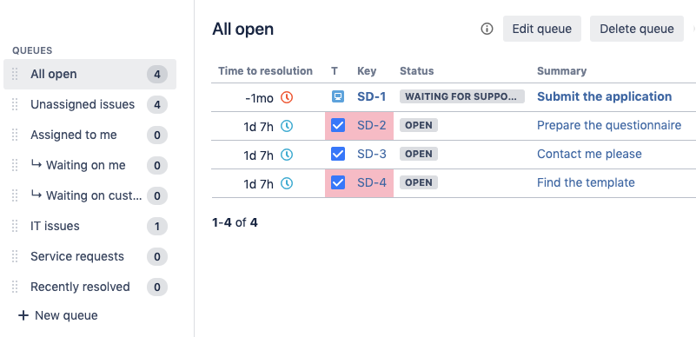
Task: Click the plus icon next to New queue
Action: pyautogui.click(x=23, y=315)
